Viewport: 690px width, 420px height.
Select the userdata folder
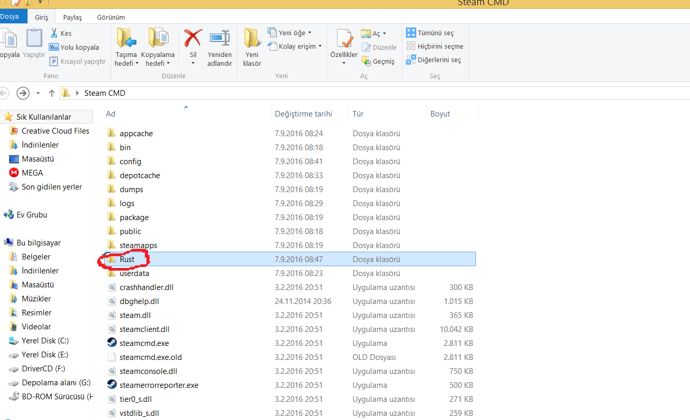tap(134, 273)
